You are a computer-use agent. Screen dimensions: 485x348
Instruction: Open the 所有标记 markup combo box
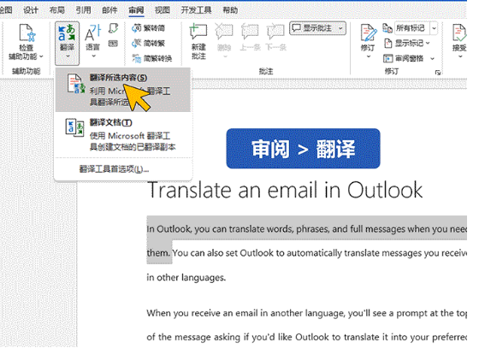[416, 28]
